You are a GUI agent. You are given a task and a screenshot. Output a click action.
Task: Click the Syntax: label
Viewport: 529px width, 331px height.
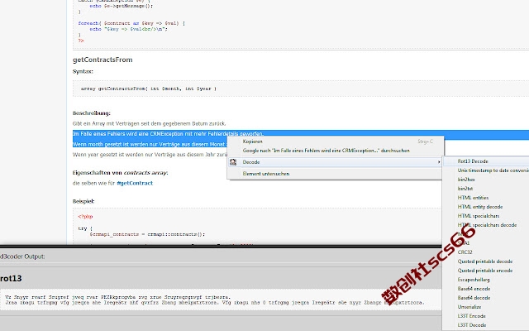(83, 71)
